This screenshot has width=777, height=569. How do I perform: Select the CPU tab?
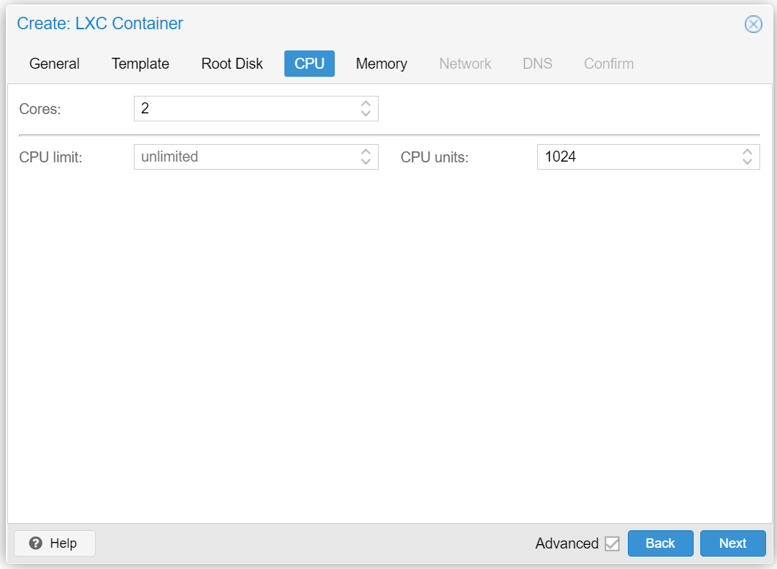point(309,64)
